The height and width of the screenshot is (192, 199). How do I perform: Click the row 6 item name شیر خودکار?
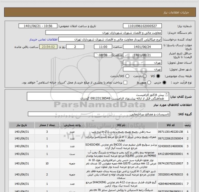tap(121, 174)
